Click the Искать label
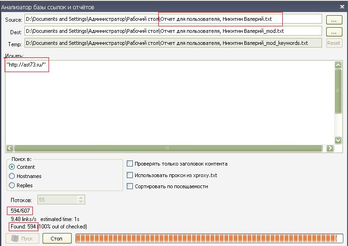Screen dimensions: 348x246 click(14, 55)
